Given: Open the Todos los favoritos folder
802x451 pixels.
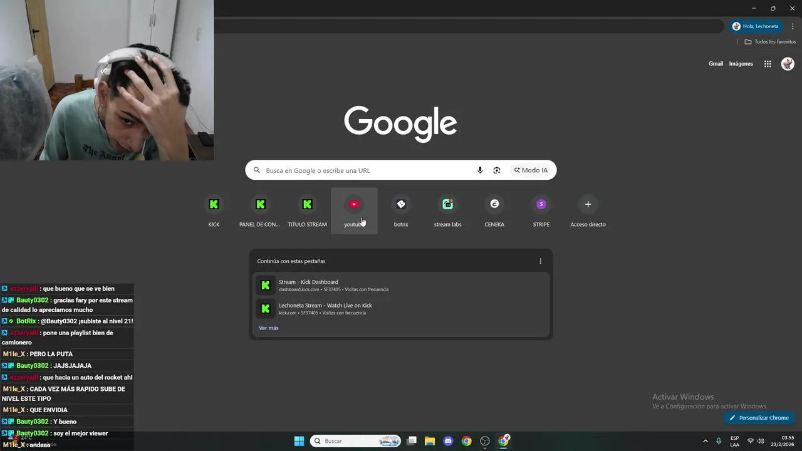Looking at the screenshot, I should point(771,42).
